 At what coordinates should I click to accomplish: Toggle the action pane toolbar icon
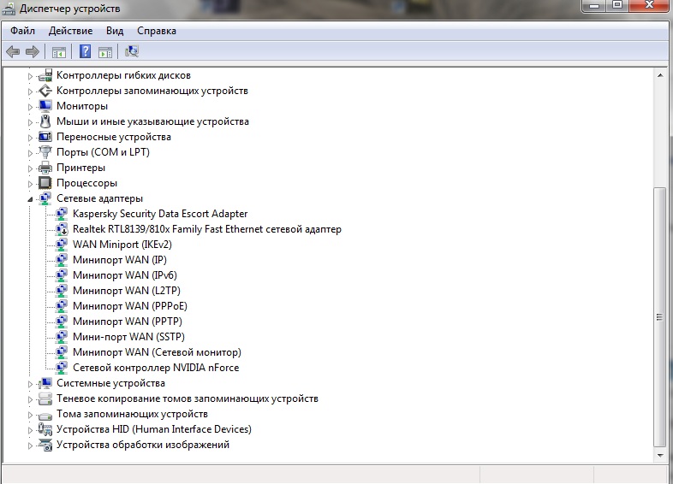pyautogui.click(x=105, y=52)
